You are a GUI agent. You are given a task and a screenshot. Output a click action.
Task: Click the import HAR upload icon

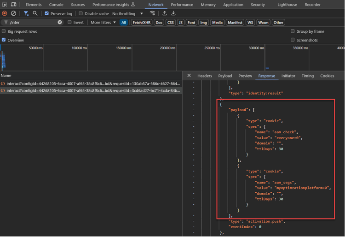(165, 13)
